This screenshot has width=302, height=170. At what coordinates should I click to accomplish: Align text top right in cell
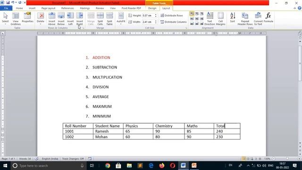pyautogui.click(x=201, y=14)
